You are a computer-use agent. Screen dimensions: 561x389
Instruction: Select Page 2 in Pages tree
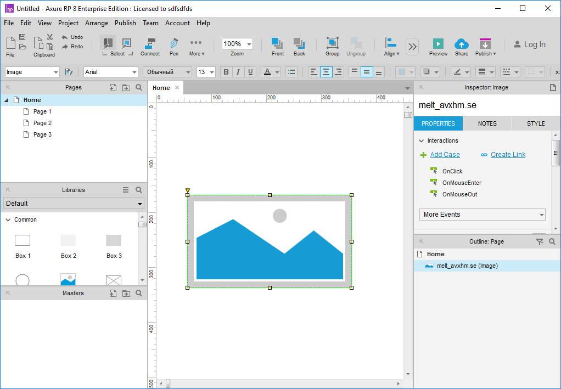[43, 123]
